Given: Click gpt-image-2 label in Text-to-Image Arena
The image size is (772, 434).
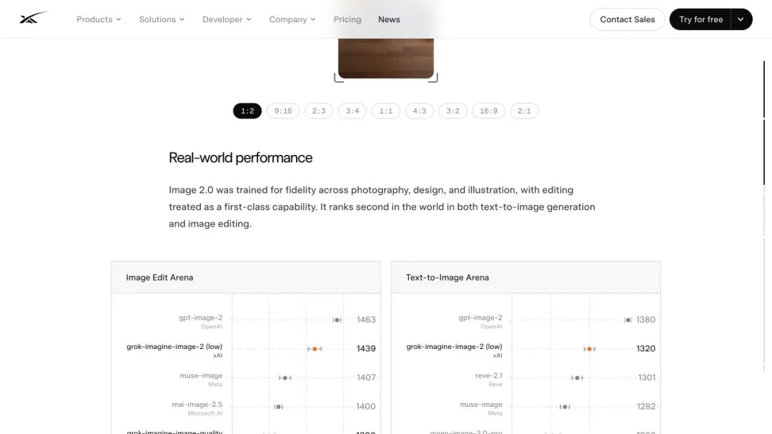Looking at the screenshot, I should [x=480, y=318].
